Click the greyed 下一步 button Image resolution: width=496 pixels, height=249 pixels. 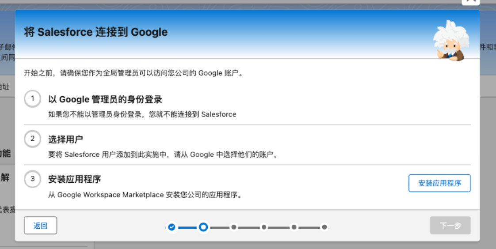click(450, 225)
